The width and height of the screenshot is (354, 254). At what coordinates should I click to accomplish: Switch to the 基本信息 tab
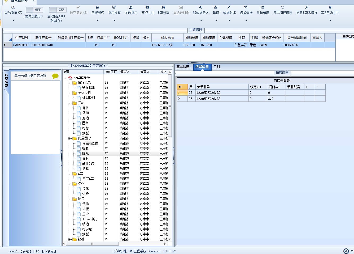(183, 67)
